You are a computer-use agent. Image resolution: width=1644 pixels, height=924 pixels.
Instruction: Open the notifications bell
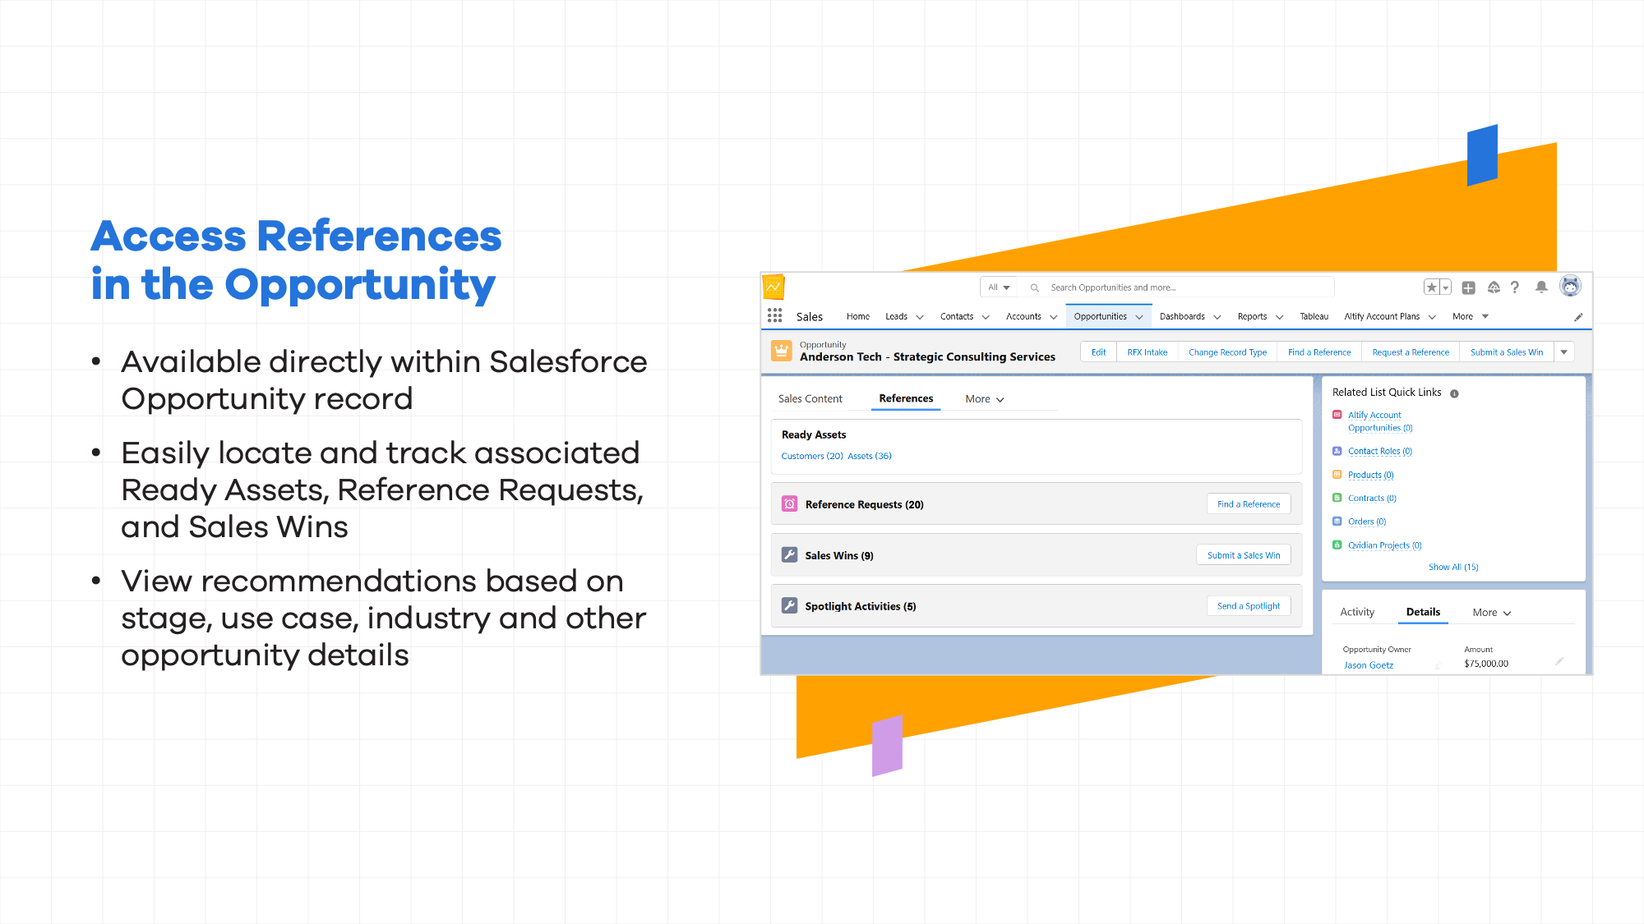1541,287
